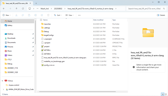Image resolution: width=168 pixels, height=96 pixels.
Task: Click the navigation pane vertical scrollbar
Action: click(35, 32)
